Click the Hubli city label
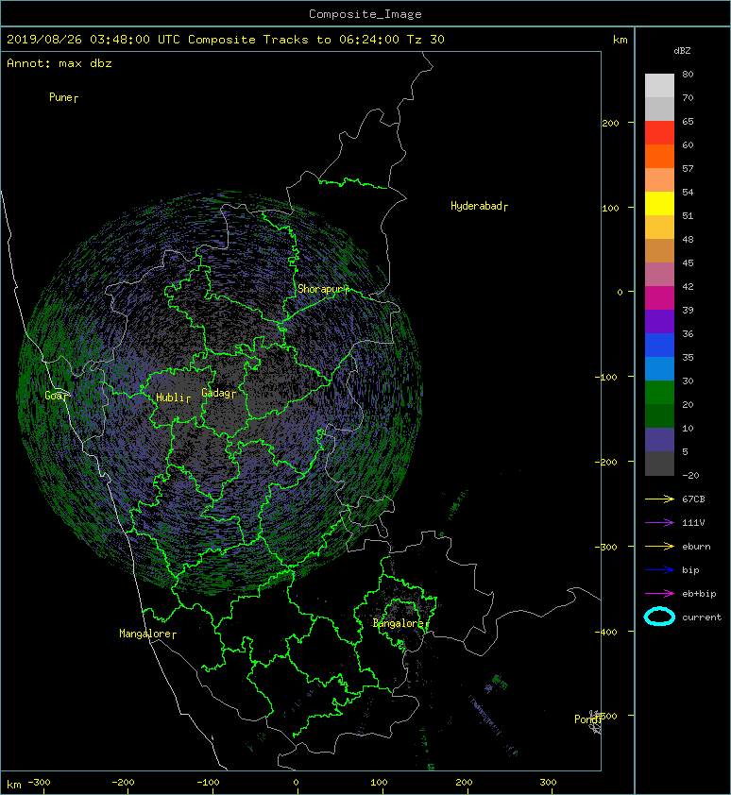This screenshot has width=731, height=795. point(173,397)
